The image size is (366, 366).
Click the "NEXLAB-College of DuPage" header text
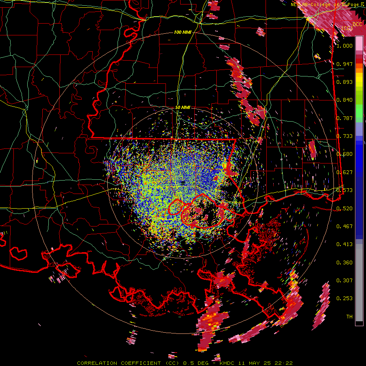(325, 4)
